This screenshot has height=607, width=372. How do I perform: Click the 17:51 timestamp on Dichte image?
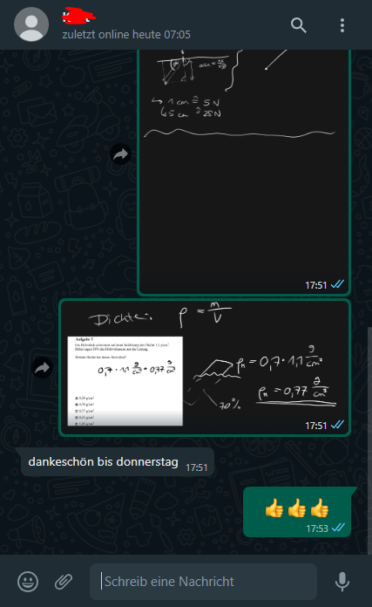[x=316, y=426]
